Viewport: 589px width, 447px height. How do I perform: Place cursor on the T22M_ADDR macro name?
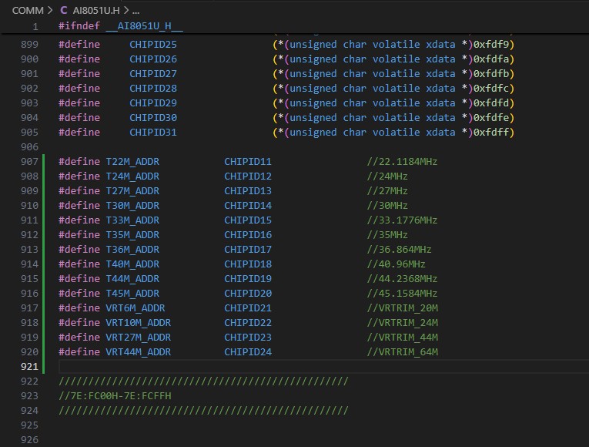click(x=132, y=162)
